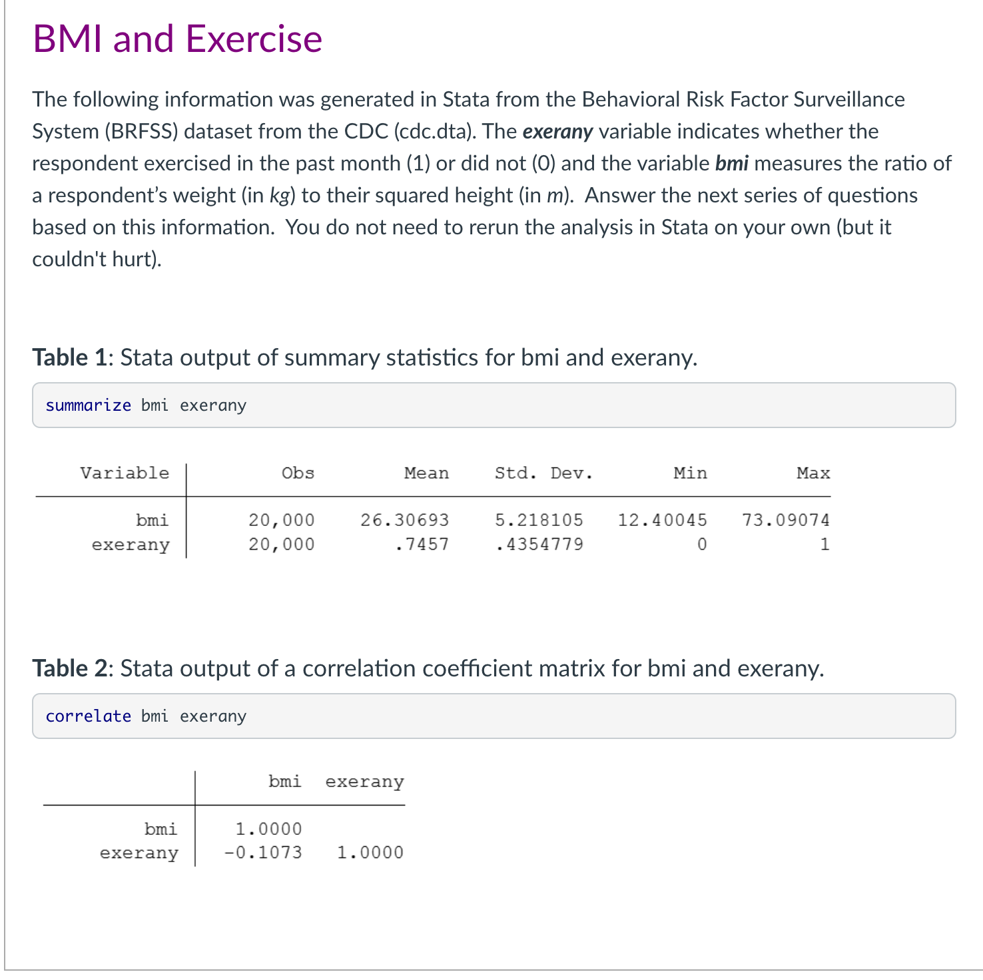Screen dimensions: 983x980
Task: Click the Obs column header
Action: 298,473
